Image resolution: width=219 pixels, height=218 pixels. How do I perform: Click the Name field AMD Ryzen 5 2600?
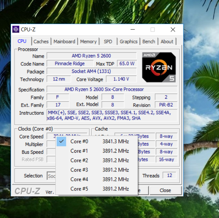pyautogui.click(x=91, y=56)
